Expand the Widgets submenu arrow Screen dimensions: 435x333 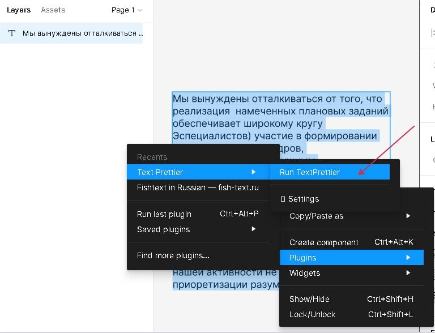point(408,273)
